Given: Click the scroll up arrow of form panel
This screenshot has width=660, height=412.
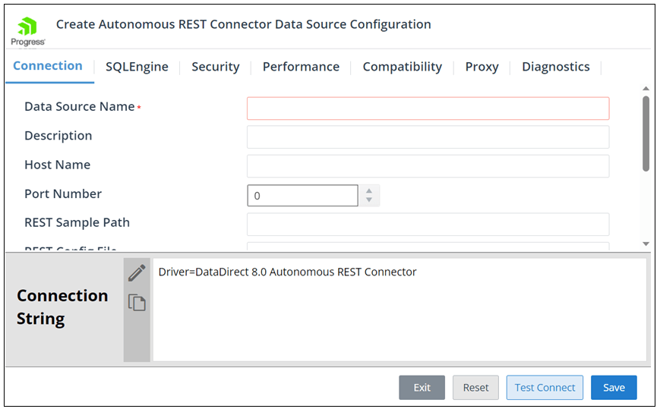Looking at the screenshot, I should [x=646, y=88].
